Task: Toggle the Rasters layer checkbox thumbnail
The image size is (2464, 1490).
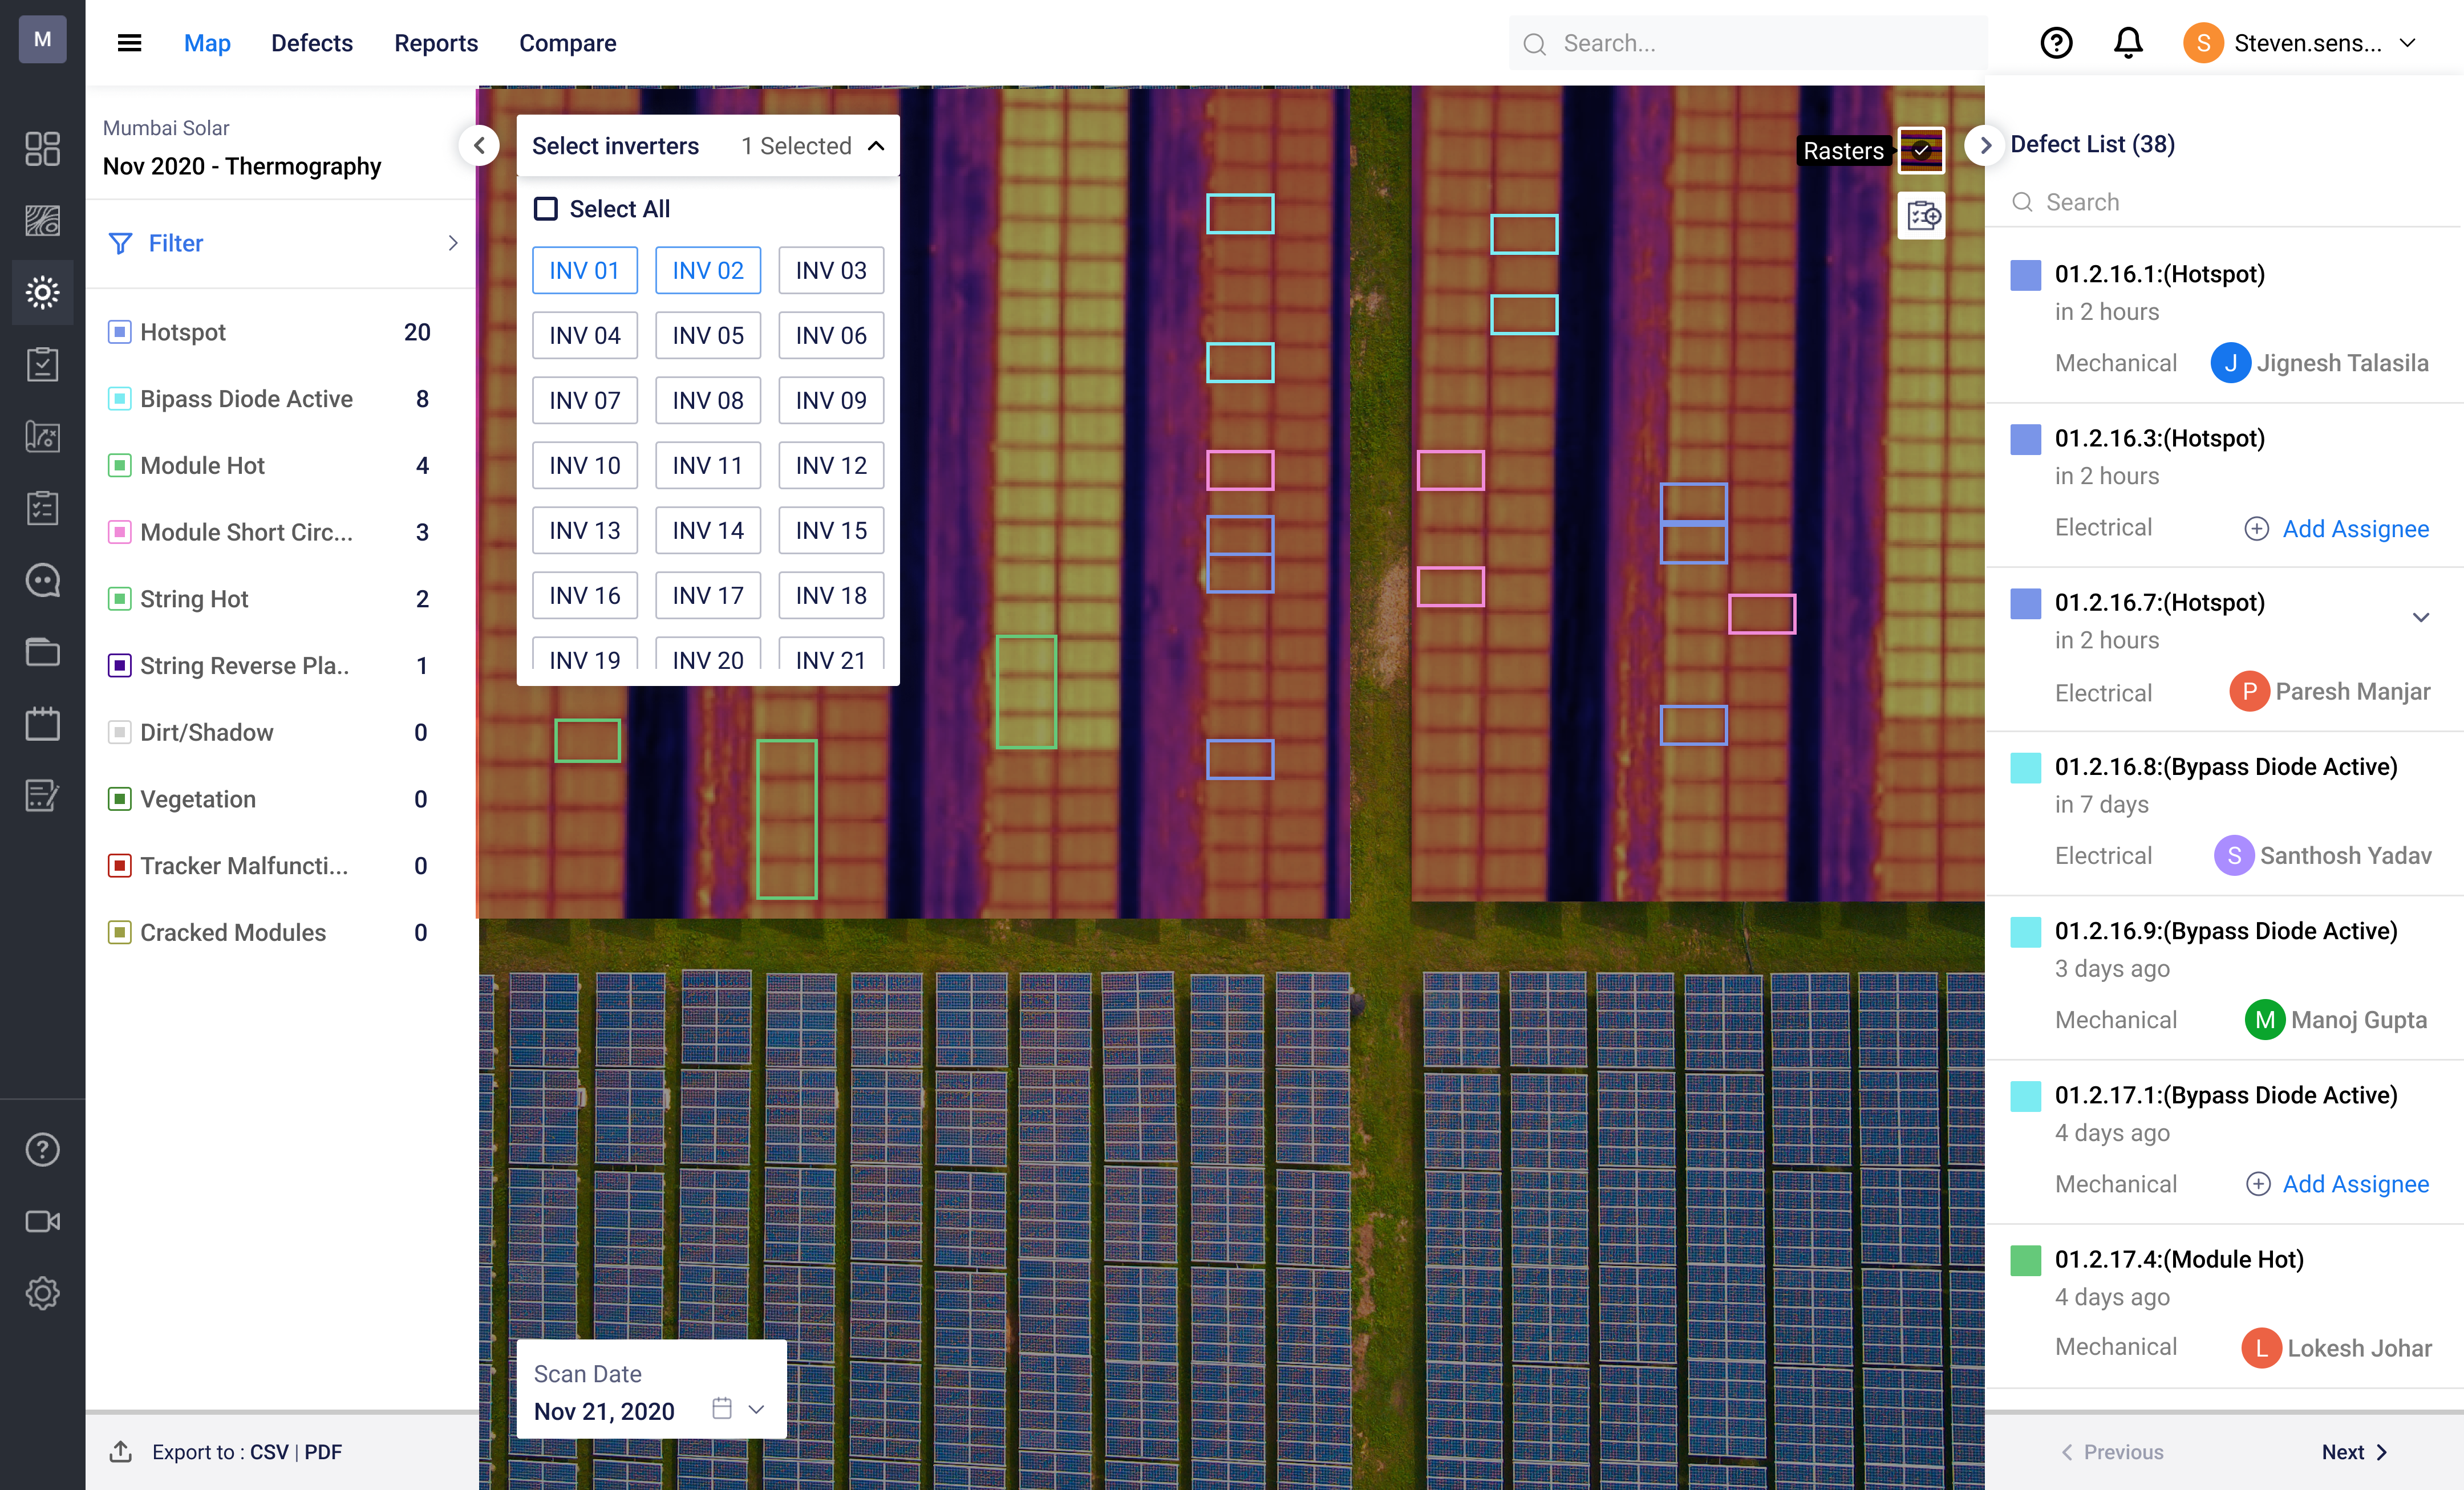Action: (1921, 150)
